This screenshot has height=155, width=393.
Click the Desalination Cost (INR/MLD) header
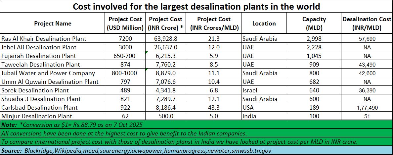(x=367, y=24)
